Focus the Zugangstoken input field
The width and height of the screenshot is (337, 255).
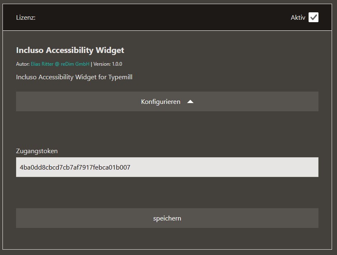167,167
